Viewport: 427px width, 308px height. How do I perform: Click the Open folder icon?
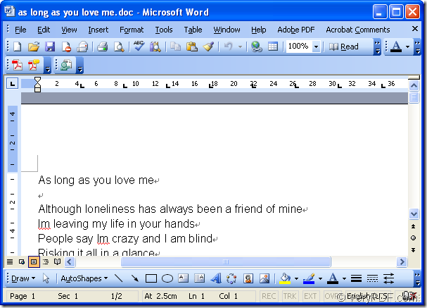click(x=33, y=47)
